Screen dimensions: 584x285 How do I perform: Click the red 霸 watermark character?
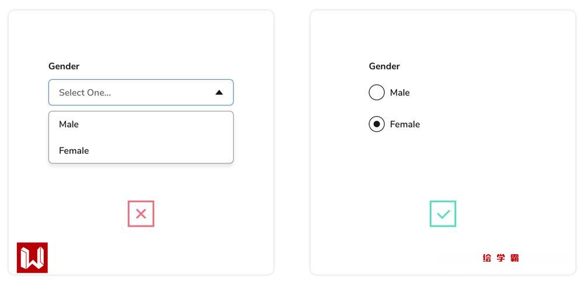tap(515, 258)
